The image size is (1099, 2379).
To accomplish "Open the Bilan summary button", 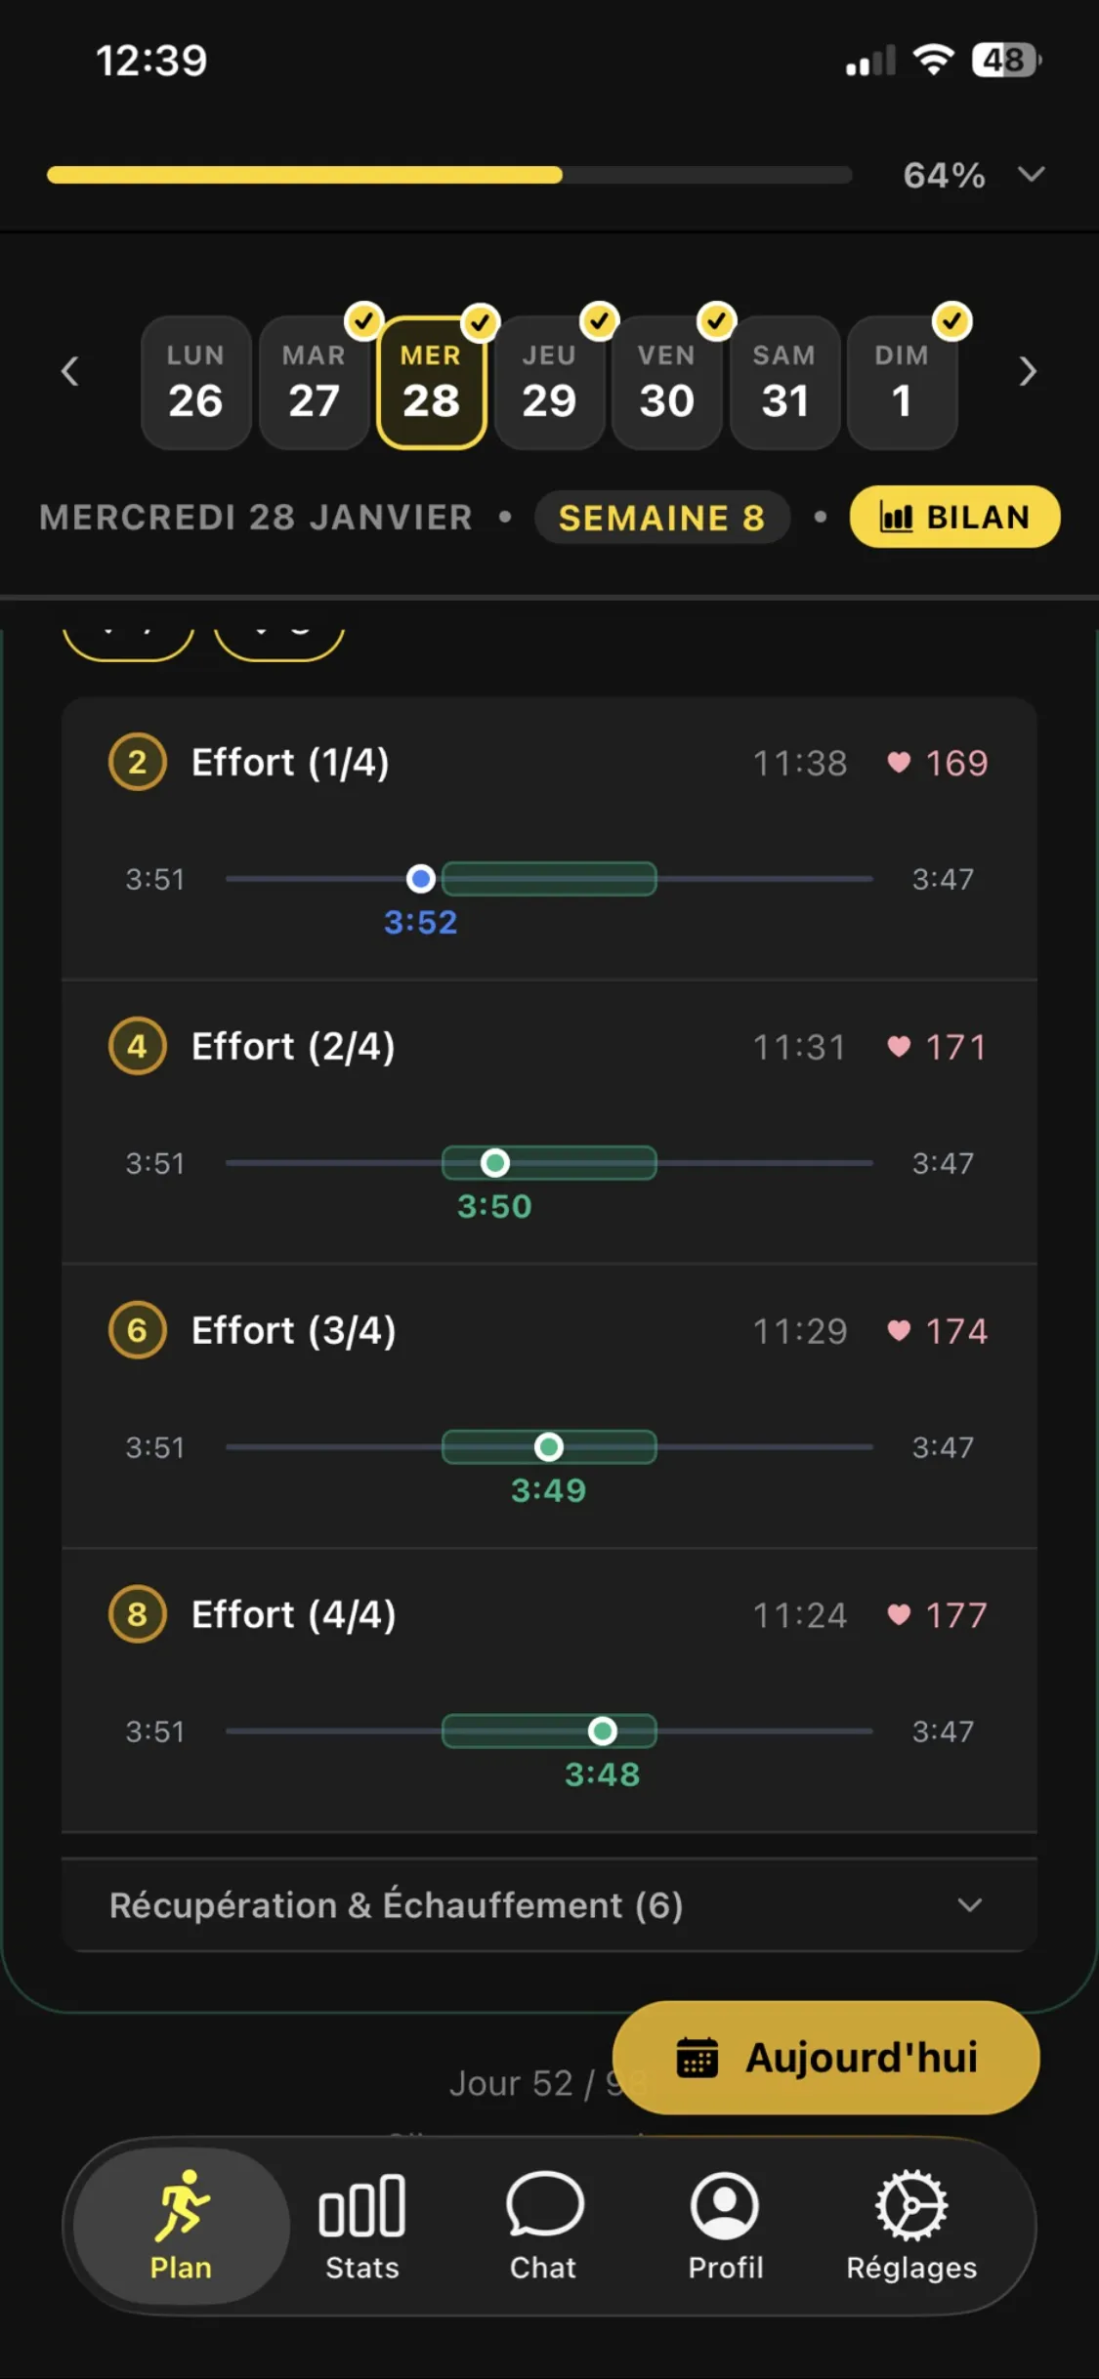I will point(954,517).
